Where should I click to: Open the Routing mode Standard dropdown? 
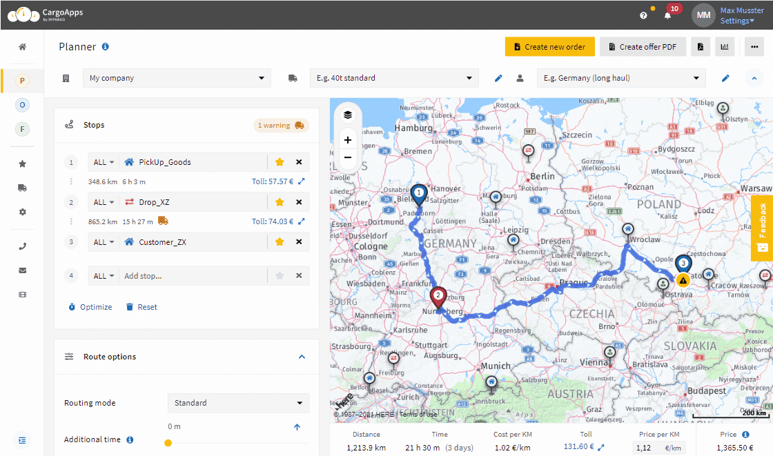(239, 403)
